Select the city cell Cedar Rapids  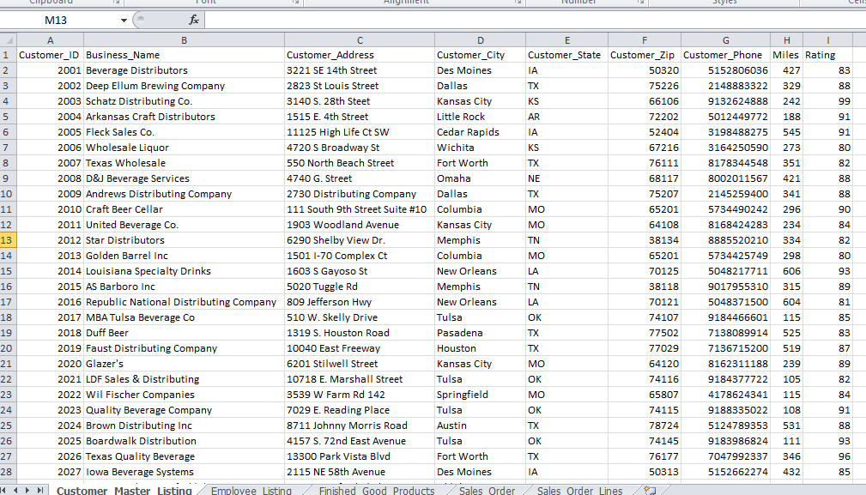tap(481, 132)
